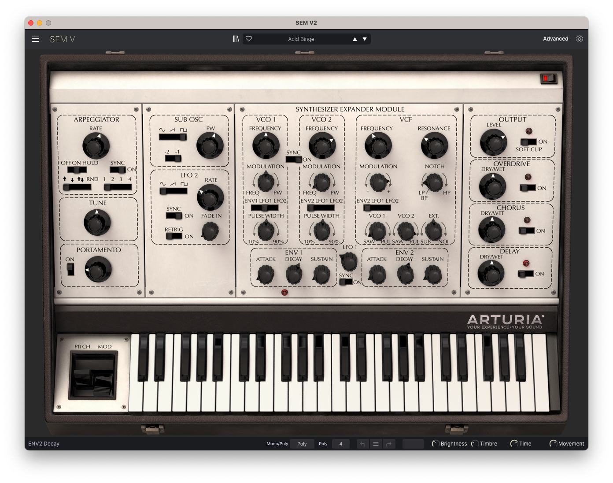Click the VCF Frequency knob
The width and height of the screenshot is (613, 483).
[x=378, y=145]
